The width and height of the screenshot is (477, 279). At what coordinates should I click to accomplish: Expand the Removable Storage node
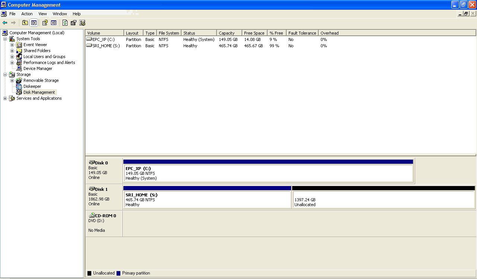[x=12, y=80]
